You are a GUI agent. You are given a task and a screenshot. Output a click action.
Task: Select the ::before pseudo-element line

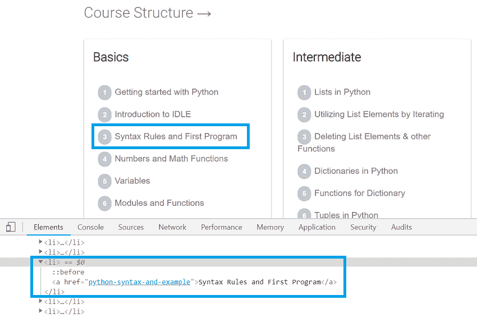[x=68, y=272]
